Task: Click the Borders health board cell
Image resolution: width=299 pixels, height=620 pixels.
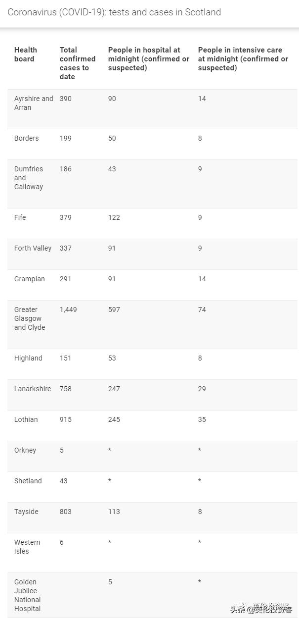Action: [x=26, y=138]
